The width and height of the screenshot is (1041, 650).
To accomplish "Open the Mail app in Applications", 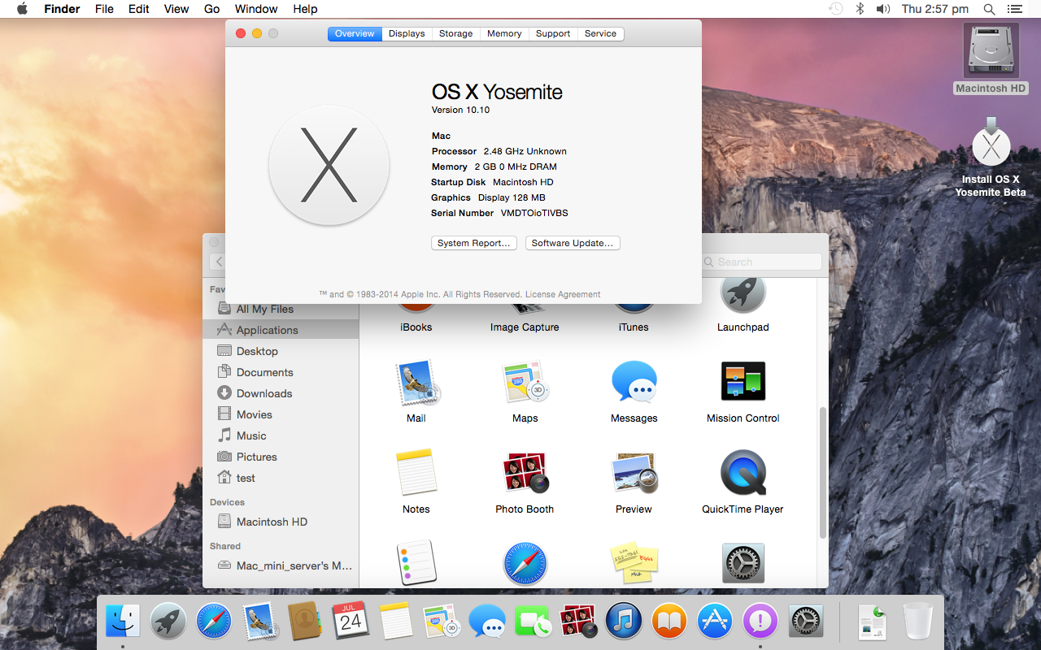I will [417, 383].
